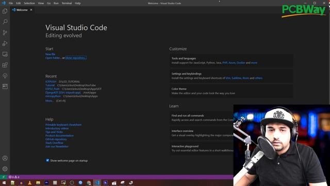Open the Go menu
330x186 pixels.
49,3
